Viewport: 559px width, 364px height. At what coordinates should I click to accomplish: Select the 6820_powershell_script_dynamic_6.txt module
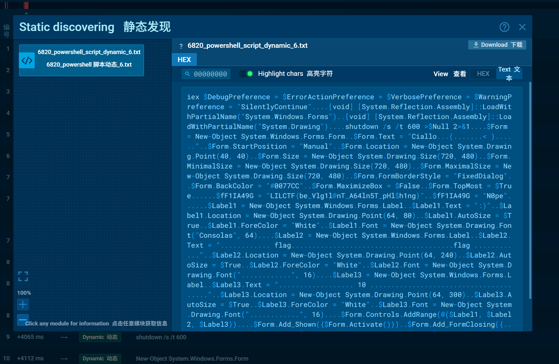click(82, 60)
